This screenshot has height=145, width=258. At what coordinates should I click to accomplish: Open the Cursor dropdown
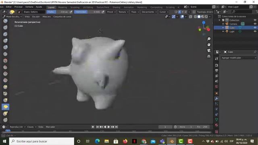pos(164,12)
